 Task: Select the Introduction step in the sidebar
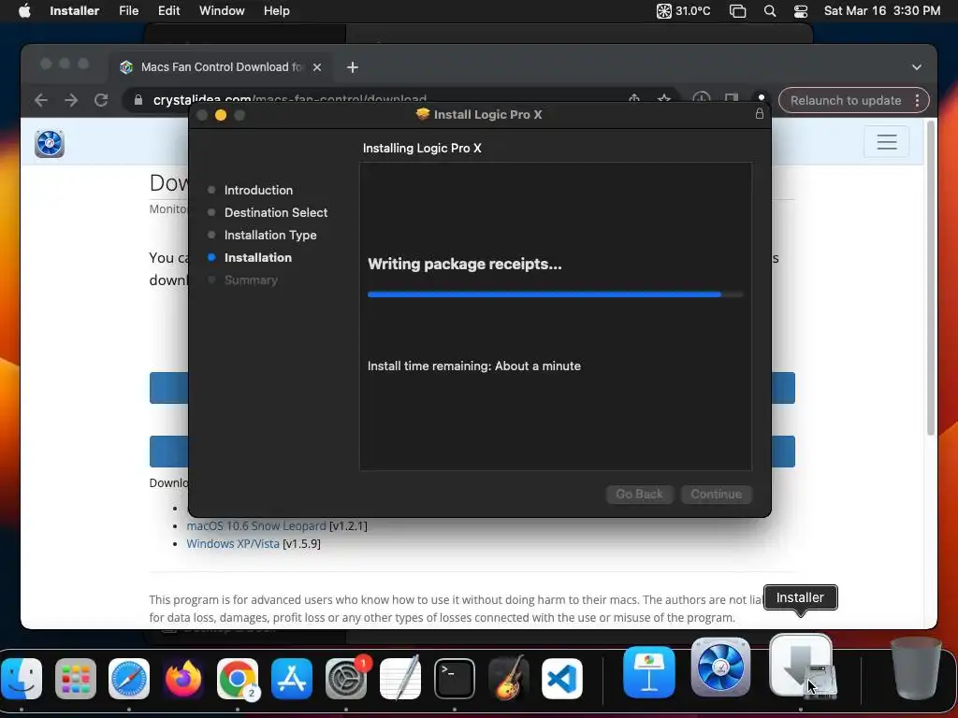coord(258,190)
